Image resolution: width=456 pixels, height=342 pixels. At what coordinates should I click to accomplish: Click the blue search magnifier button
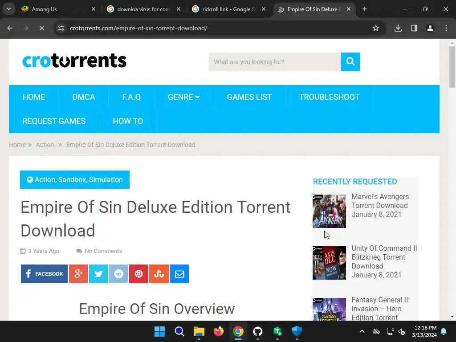350,61
